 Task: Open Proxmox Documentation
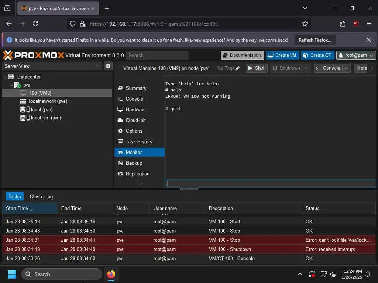click(x=242, y=55)
